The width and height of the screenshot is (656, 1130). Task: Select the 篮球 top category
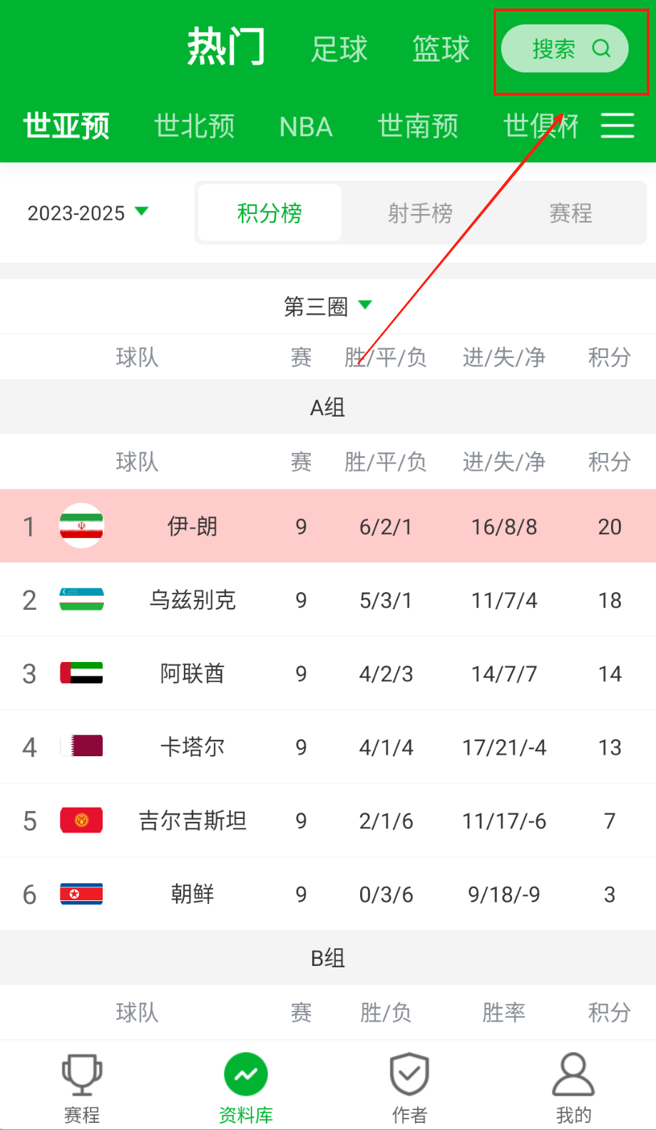pyautogui.click(x=441, y=49)
